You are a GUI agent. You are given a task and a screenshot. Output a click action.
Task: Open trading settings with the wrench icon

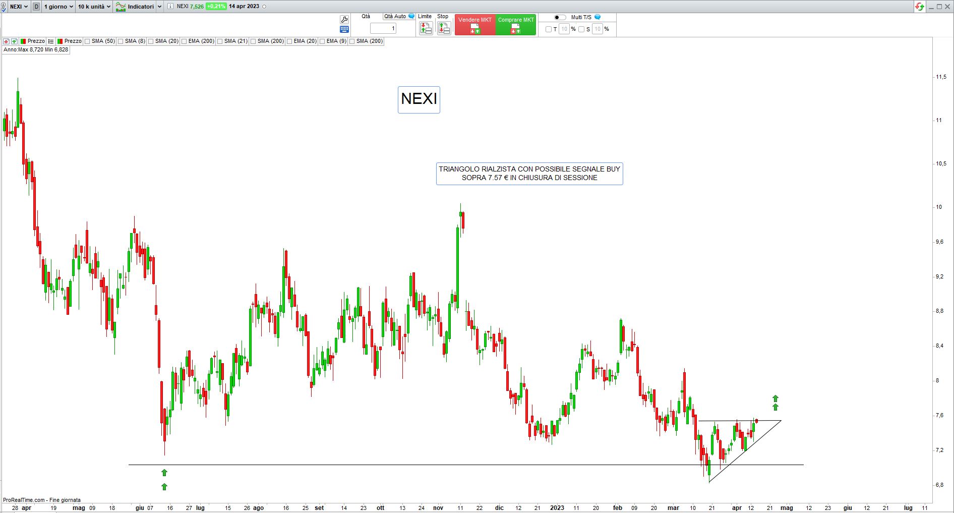point(344,20)
